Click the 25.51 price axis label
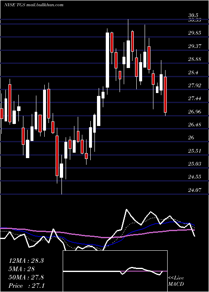 click(195, 151)
